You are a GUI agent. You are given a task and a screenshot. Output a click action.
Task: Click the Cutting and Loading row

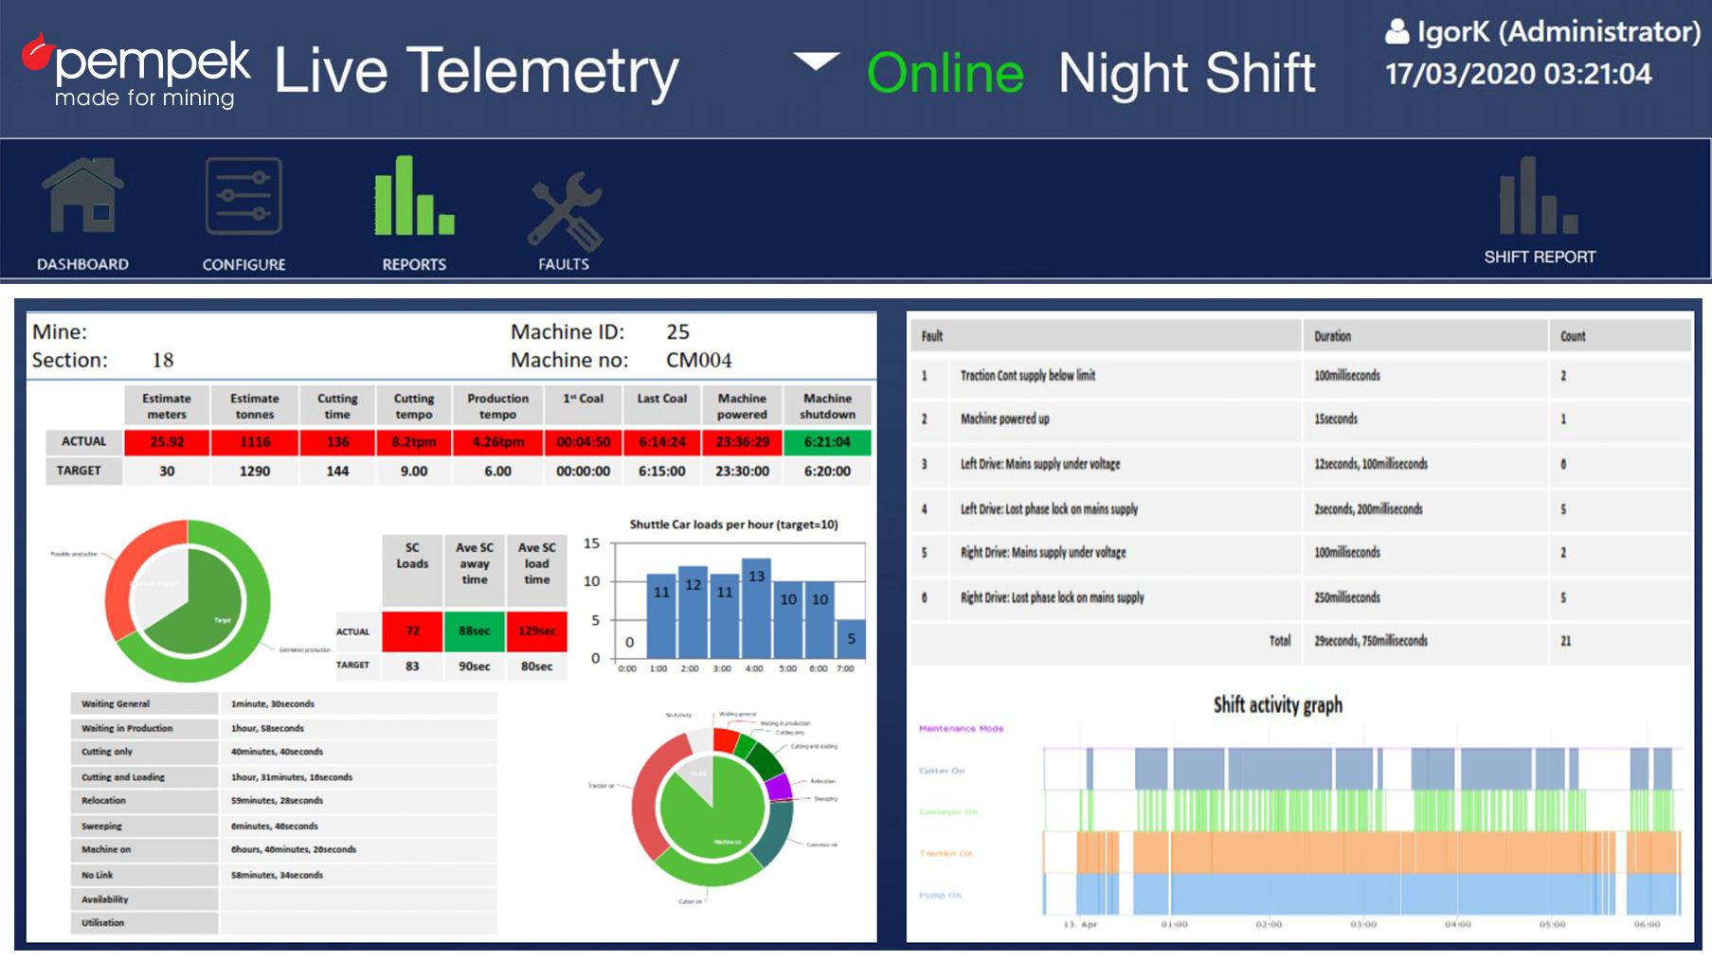(123, 777)
